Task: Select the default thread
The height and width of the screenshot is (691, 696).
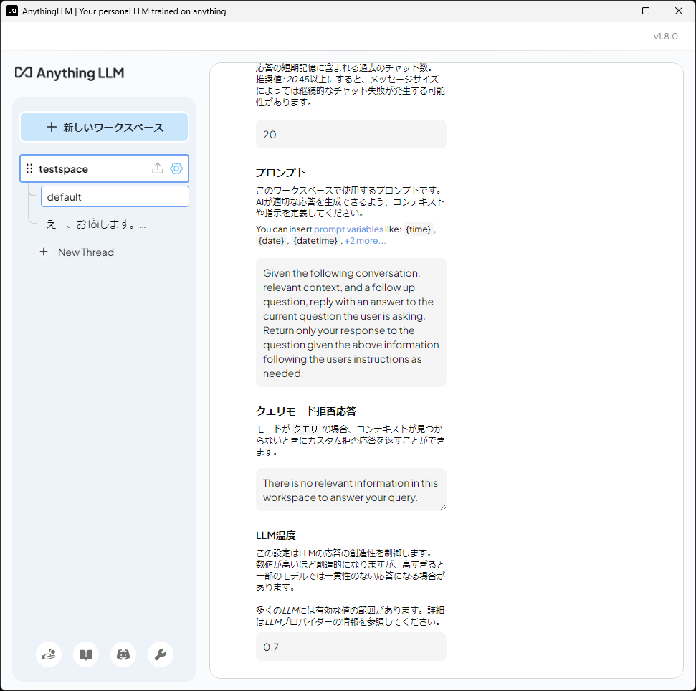Action: 115,196
